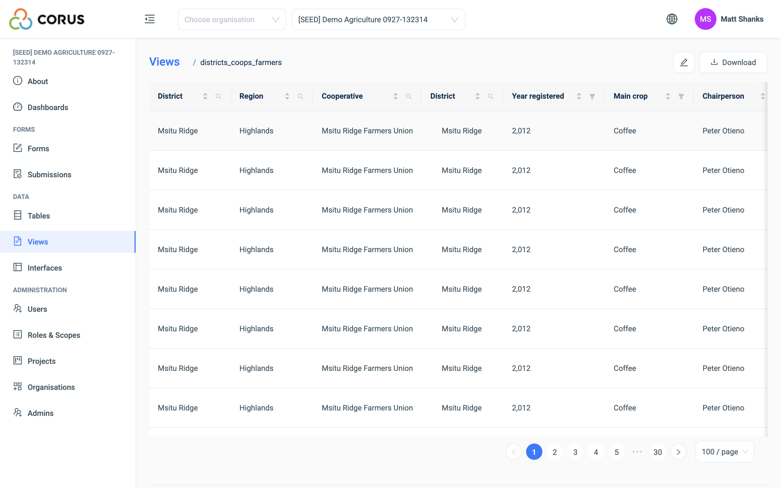The height and width of the screenshot is (488, 781).
Task: Filter the Year registered column
Action: click(592, 96)
